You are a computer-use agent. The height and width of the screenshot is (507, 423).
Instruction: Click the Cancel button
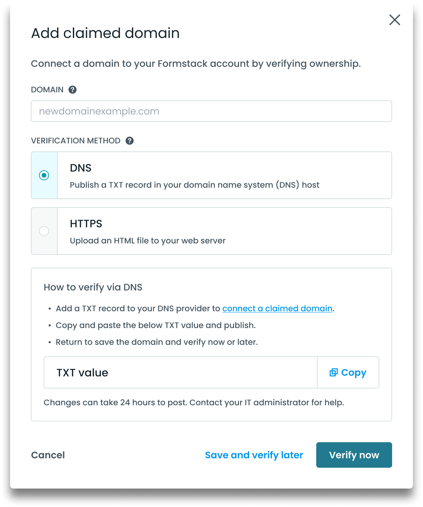tap(48, 455)
